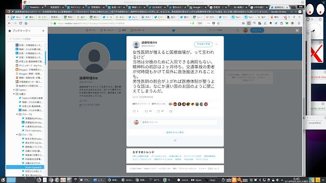Close the bookmarks sidebar
Image resolution: width=326 pixels, height=183 pixels.
click(43, 30)
